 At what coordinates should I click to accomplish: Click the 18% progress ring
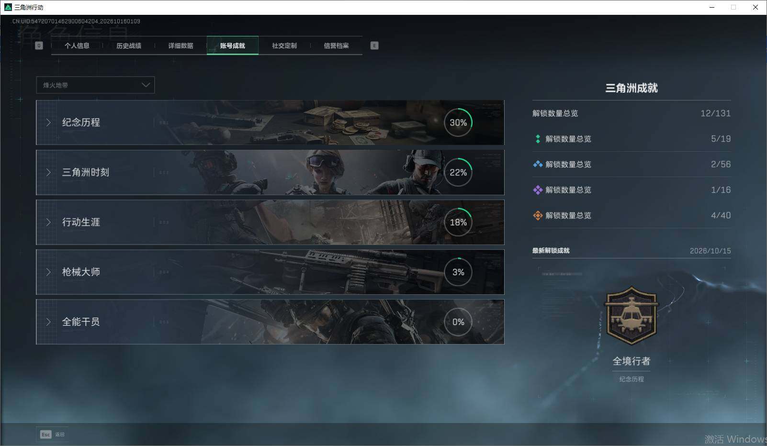(x=458, y=222)
